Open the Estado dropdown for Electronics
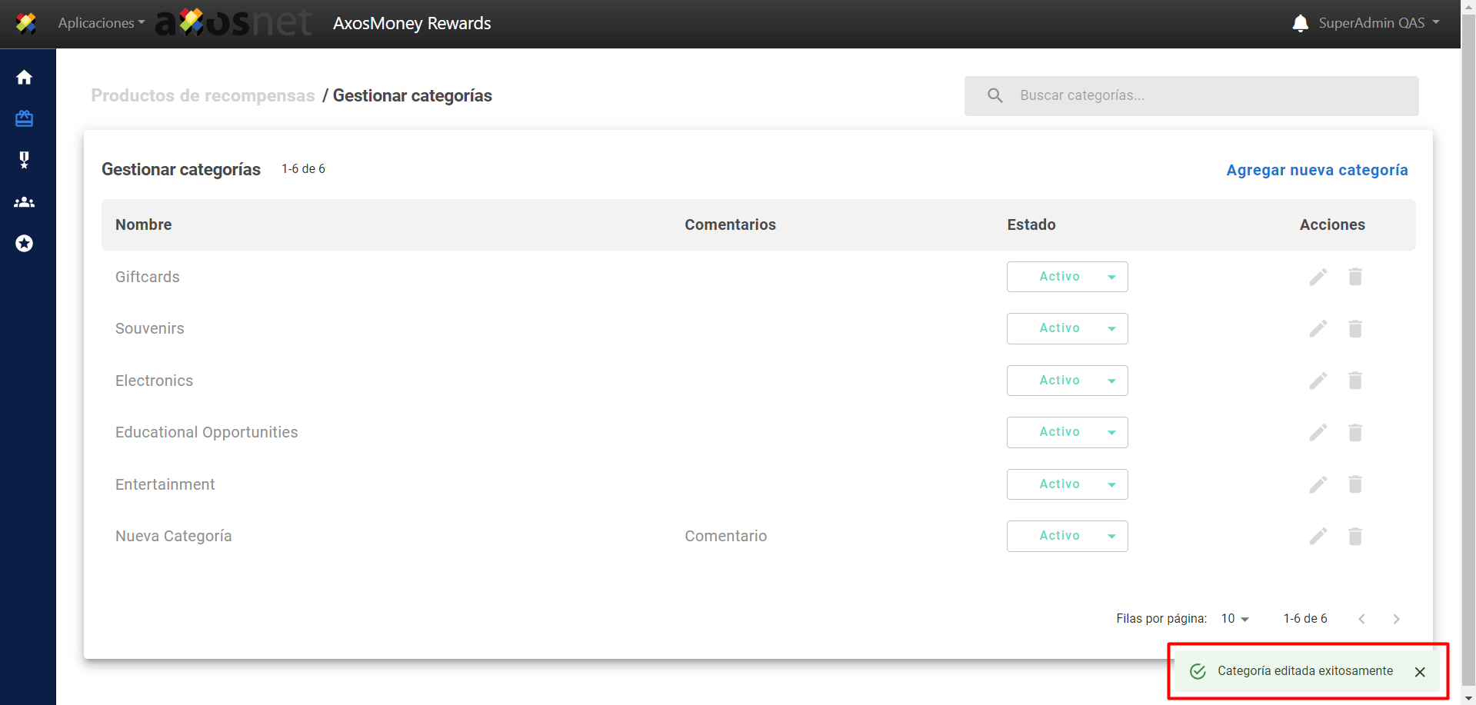This screenshot has height=705, width=1476. click(x=1067, y=381)
